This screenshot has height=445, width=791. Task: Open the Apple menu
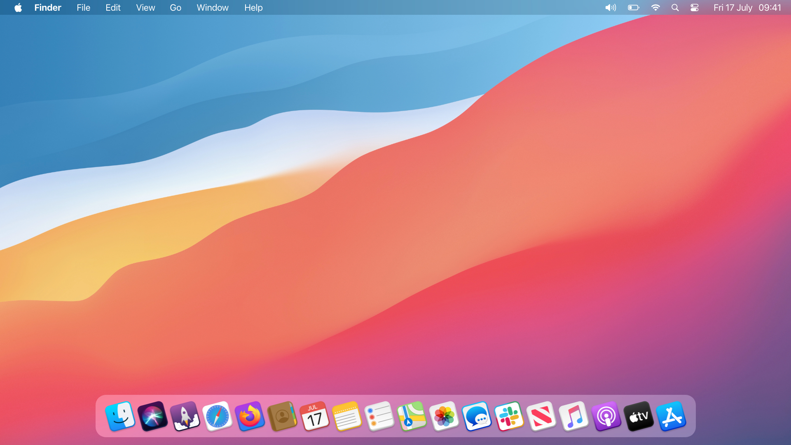17,7
